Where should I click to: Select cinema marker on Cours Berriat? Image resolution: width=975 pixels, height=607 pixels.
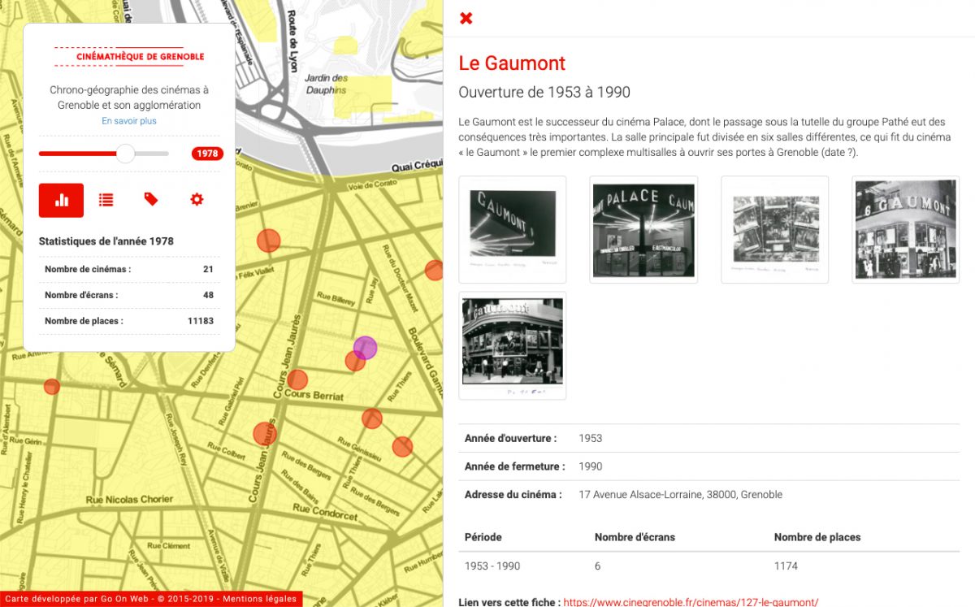pyautogui.click(x=297, y=379)
